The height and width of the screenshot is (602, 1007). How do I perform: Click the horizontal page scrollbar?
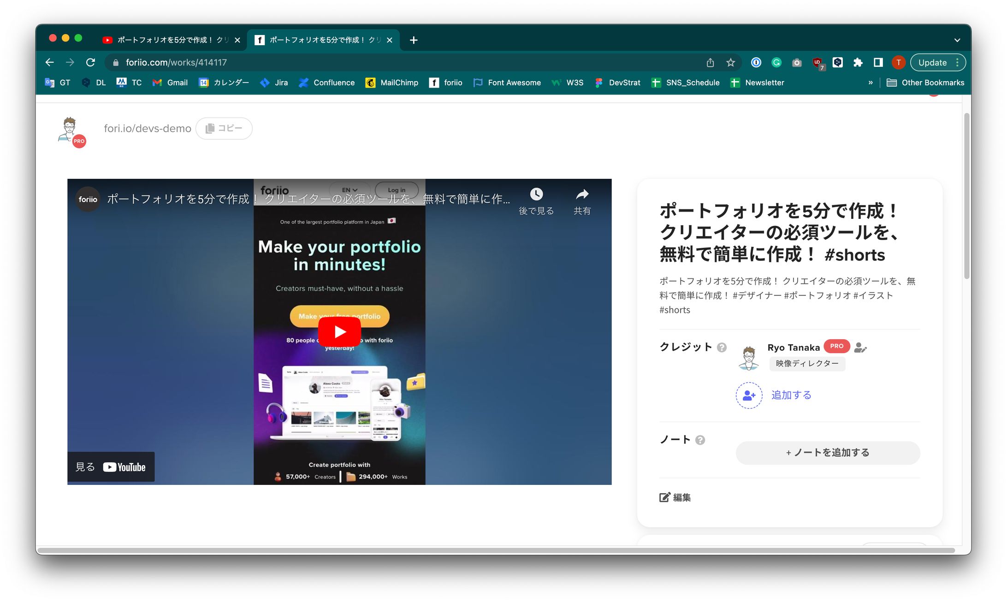click(496, 550)
